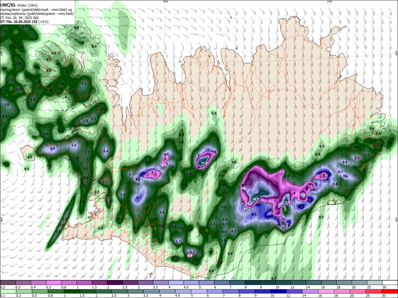Click the 11.8 precipitation value inside the pink contour
The image size is (398, 298).
[x=204, y=163]
